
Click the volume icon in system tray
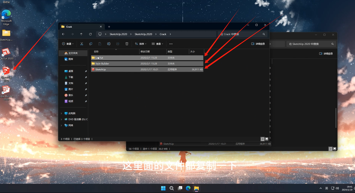pos(337,188)
